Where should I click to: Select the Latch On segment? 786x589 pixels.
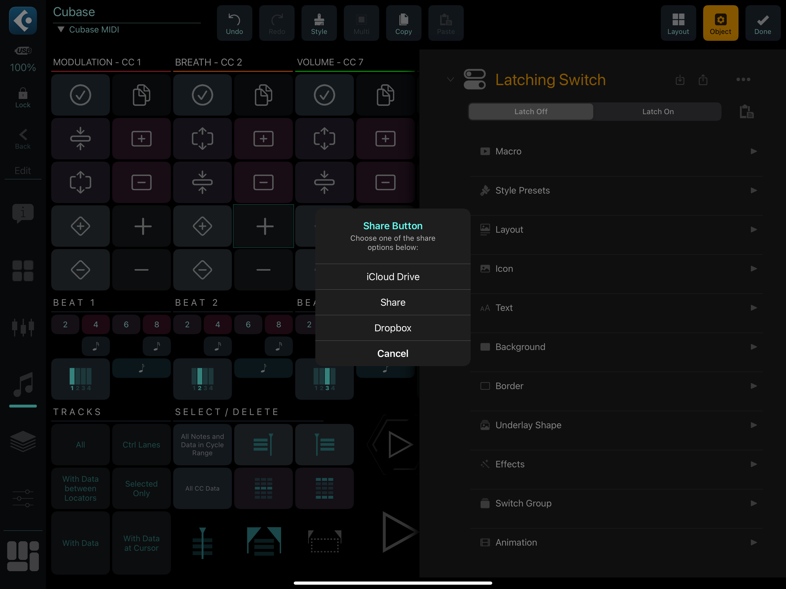point(658,112)
